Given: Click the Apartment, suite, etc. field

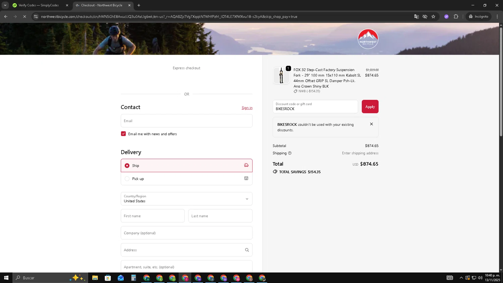Looking at the screenshot, I should (186, 267).
